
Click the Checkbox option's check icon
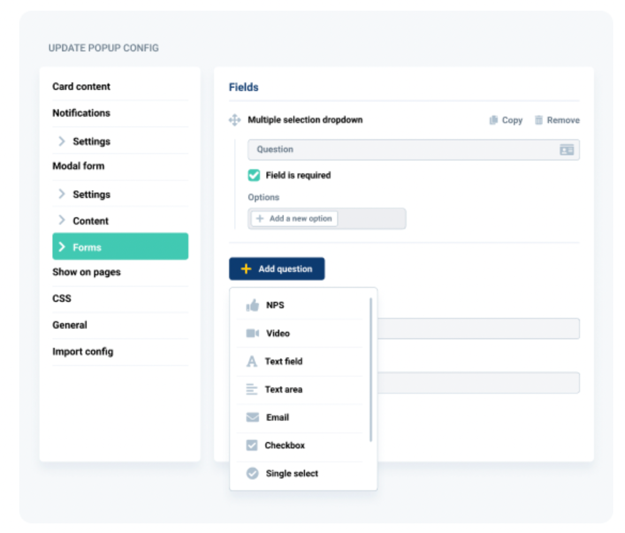click(x=251, y=445)
